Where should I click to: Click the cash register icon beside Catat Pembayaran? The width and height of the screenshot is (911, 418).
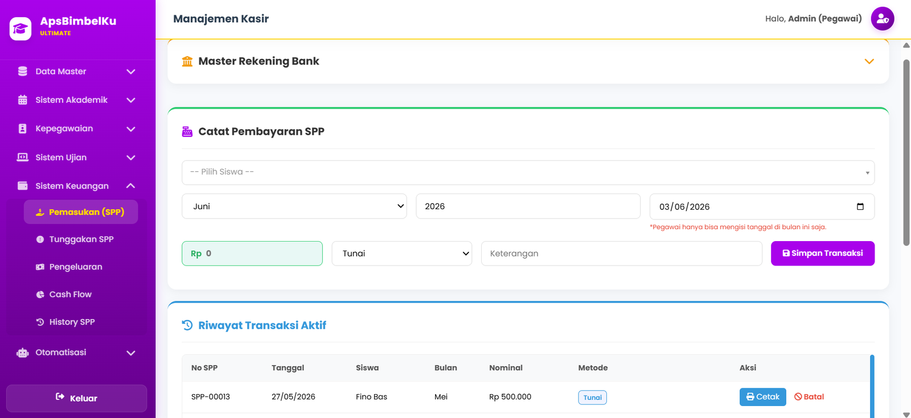(187, 131)
